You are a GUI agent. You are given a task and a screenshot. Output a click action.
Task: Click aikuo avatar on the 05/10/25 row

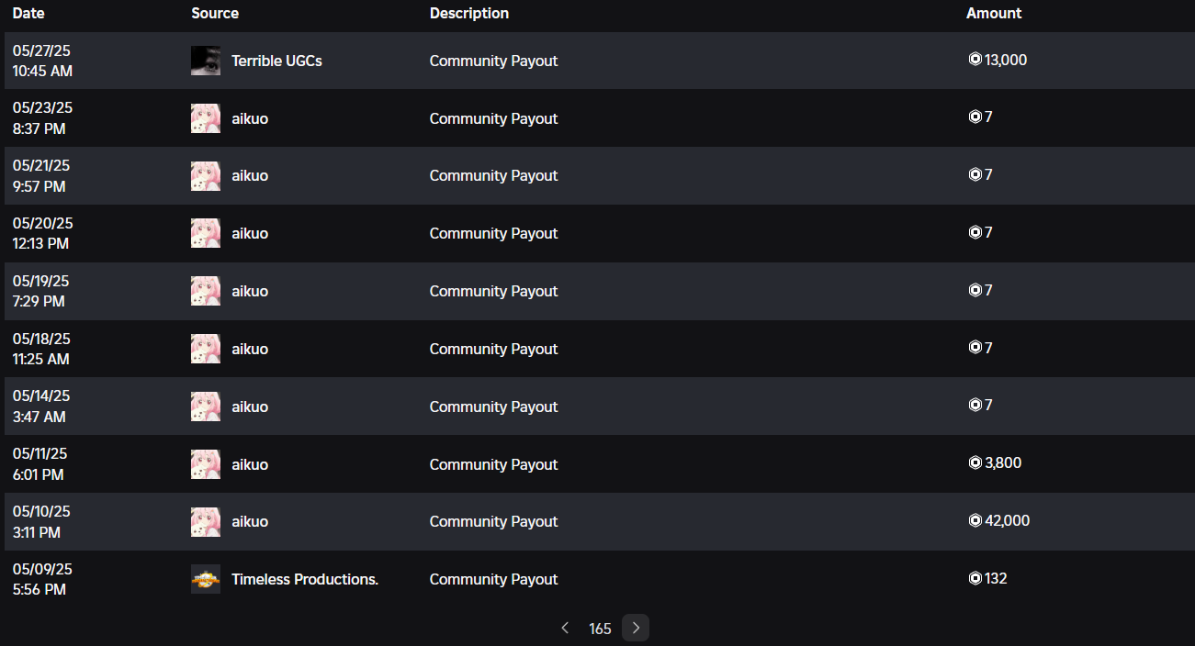(x=206, y=521)
